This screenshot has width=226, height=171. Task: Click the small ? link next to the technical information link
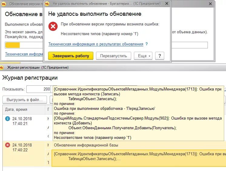tap(147, 44)
